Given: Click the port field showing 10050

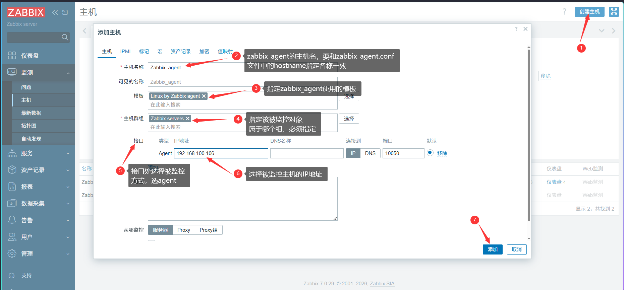Looking at the screenshot, I should 403,153.
